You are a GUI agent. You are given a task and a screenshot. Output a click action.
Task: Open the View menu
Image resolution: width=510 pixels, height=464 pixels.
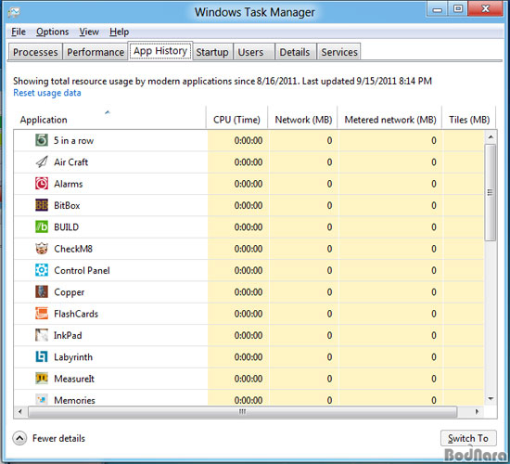point(89,32)
